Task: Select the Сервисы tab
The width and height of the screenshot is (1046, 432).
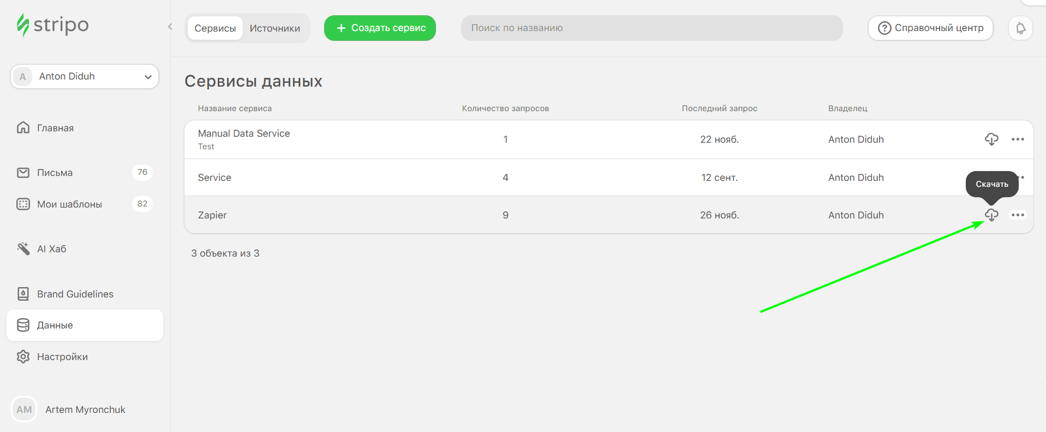Action: point(215,28)
